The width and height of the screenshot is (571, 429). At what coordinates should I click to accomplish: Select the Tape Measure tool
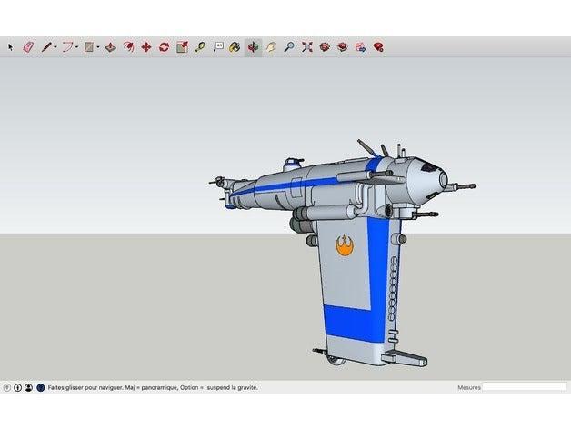[200, 47]
